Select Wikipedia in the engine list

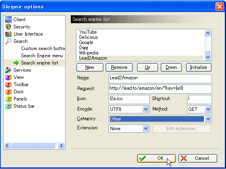[x=88, y=53]
